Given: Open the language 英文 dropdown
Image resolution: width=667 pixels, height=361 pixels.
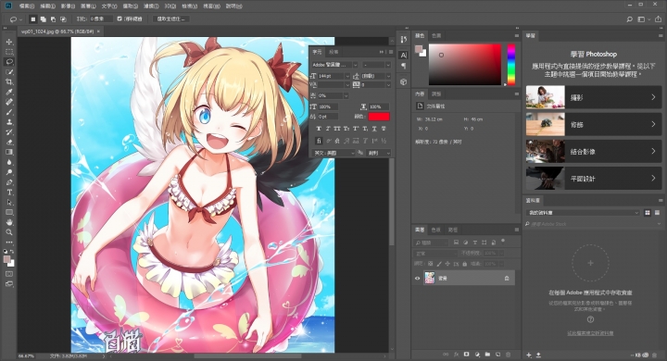Looking at the screenshot, I should pyautogui.click(x=333, y=153).
